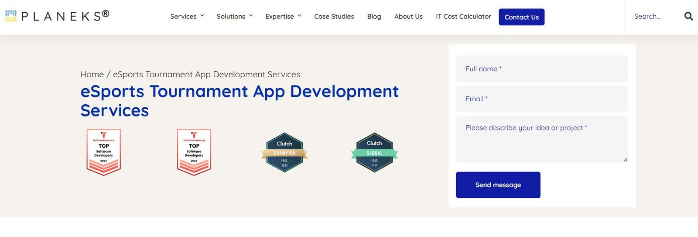Expand the Expertise dropdown chevron
698x237 pixels.
point(300,16)
